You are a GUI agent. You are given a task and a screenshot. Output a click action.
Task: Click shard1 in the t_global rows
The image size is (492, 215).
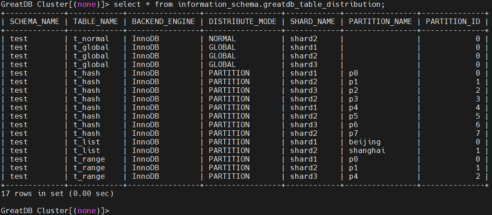[x=304, y=48]
